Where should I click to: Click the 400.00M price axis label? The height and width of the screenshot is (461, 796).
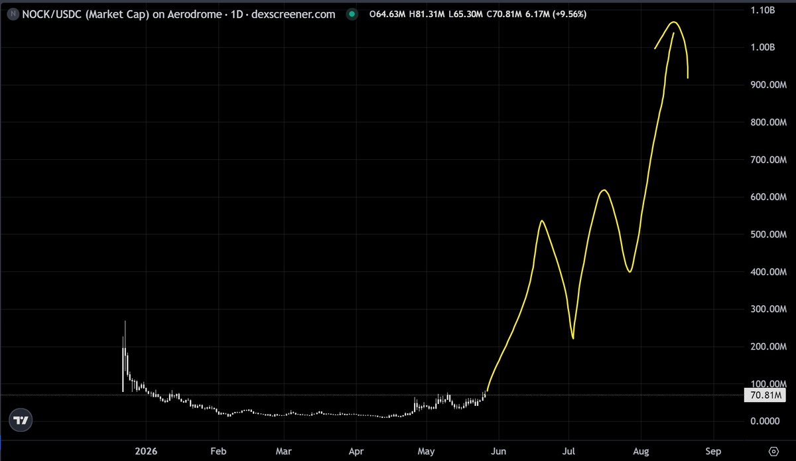[x=768, y=272]
